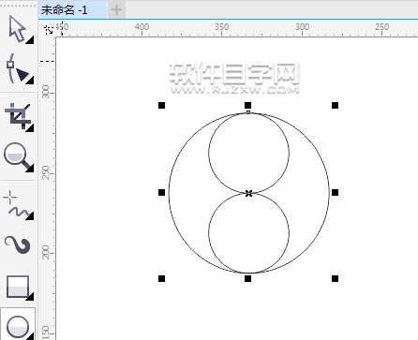Click the center X marker of selection
Image resolution: width=418 pixels, height=340 pixels.
pos(248,193)
